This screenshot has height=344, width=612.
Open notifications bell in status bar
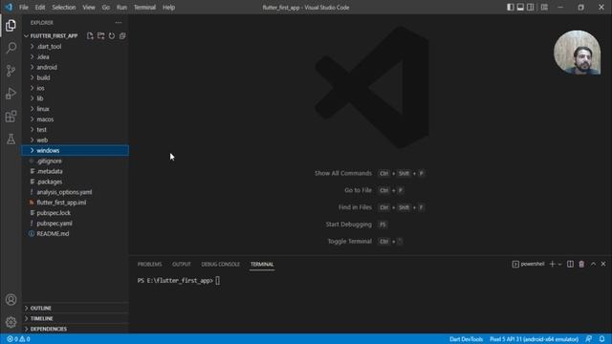601,339
